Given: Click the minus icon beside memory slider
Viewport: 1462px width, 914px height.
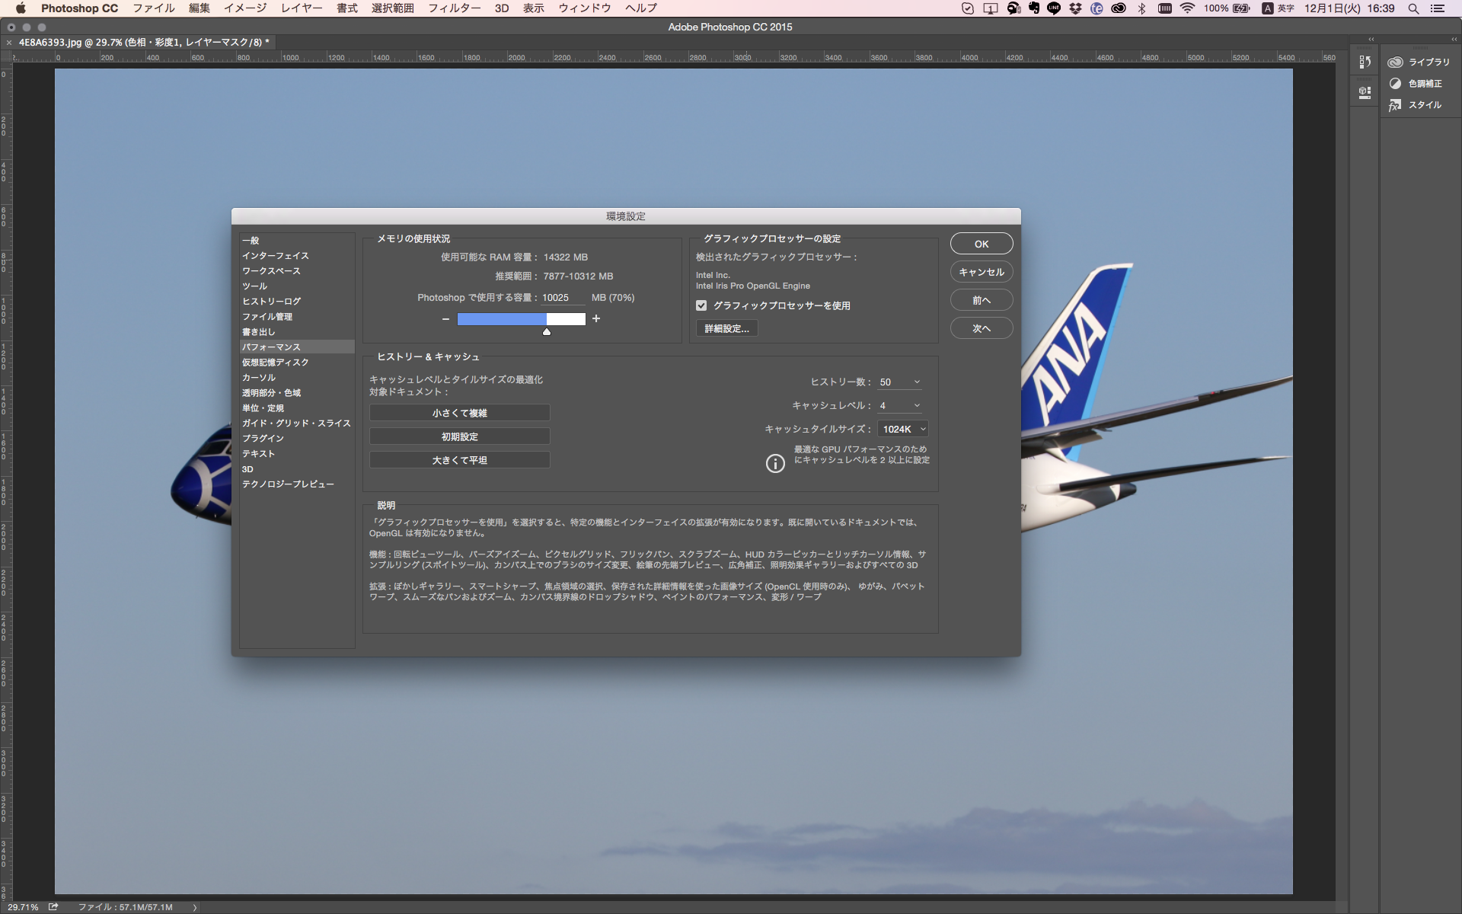Looking at the screenshot, I should tap(445, 319).
